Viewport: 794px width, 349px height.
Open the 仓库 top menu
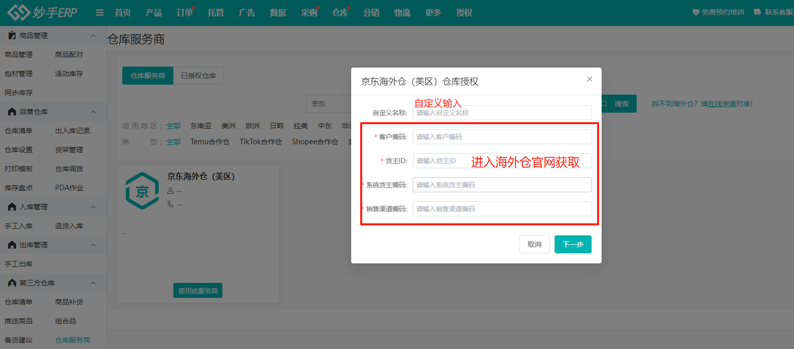point(340,13)
